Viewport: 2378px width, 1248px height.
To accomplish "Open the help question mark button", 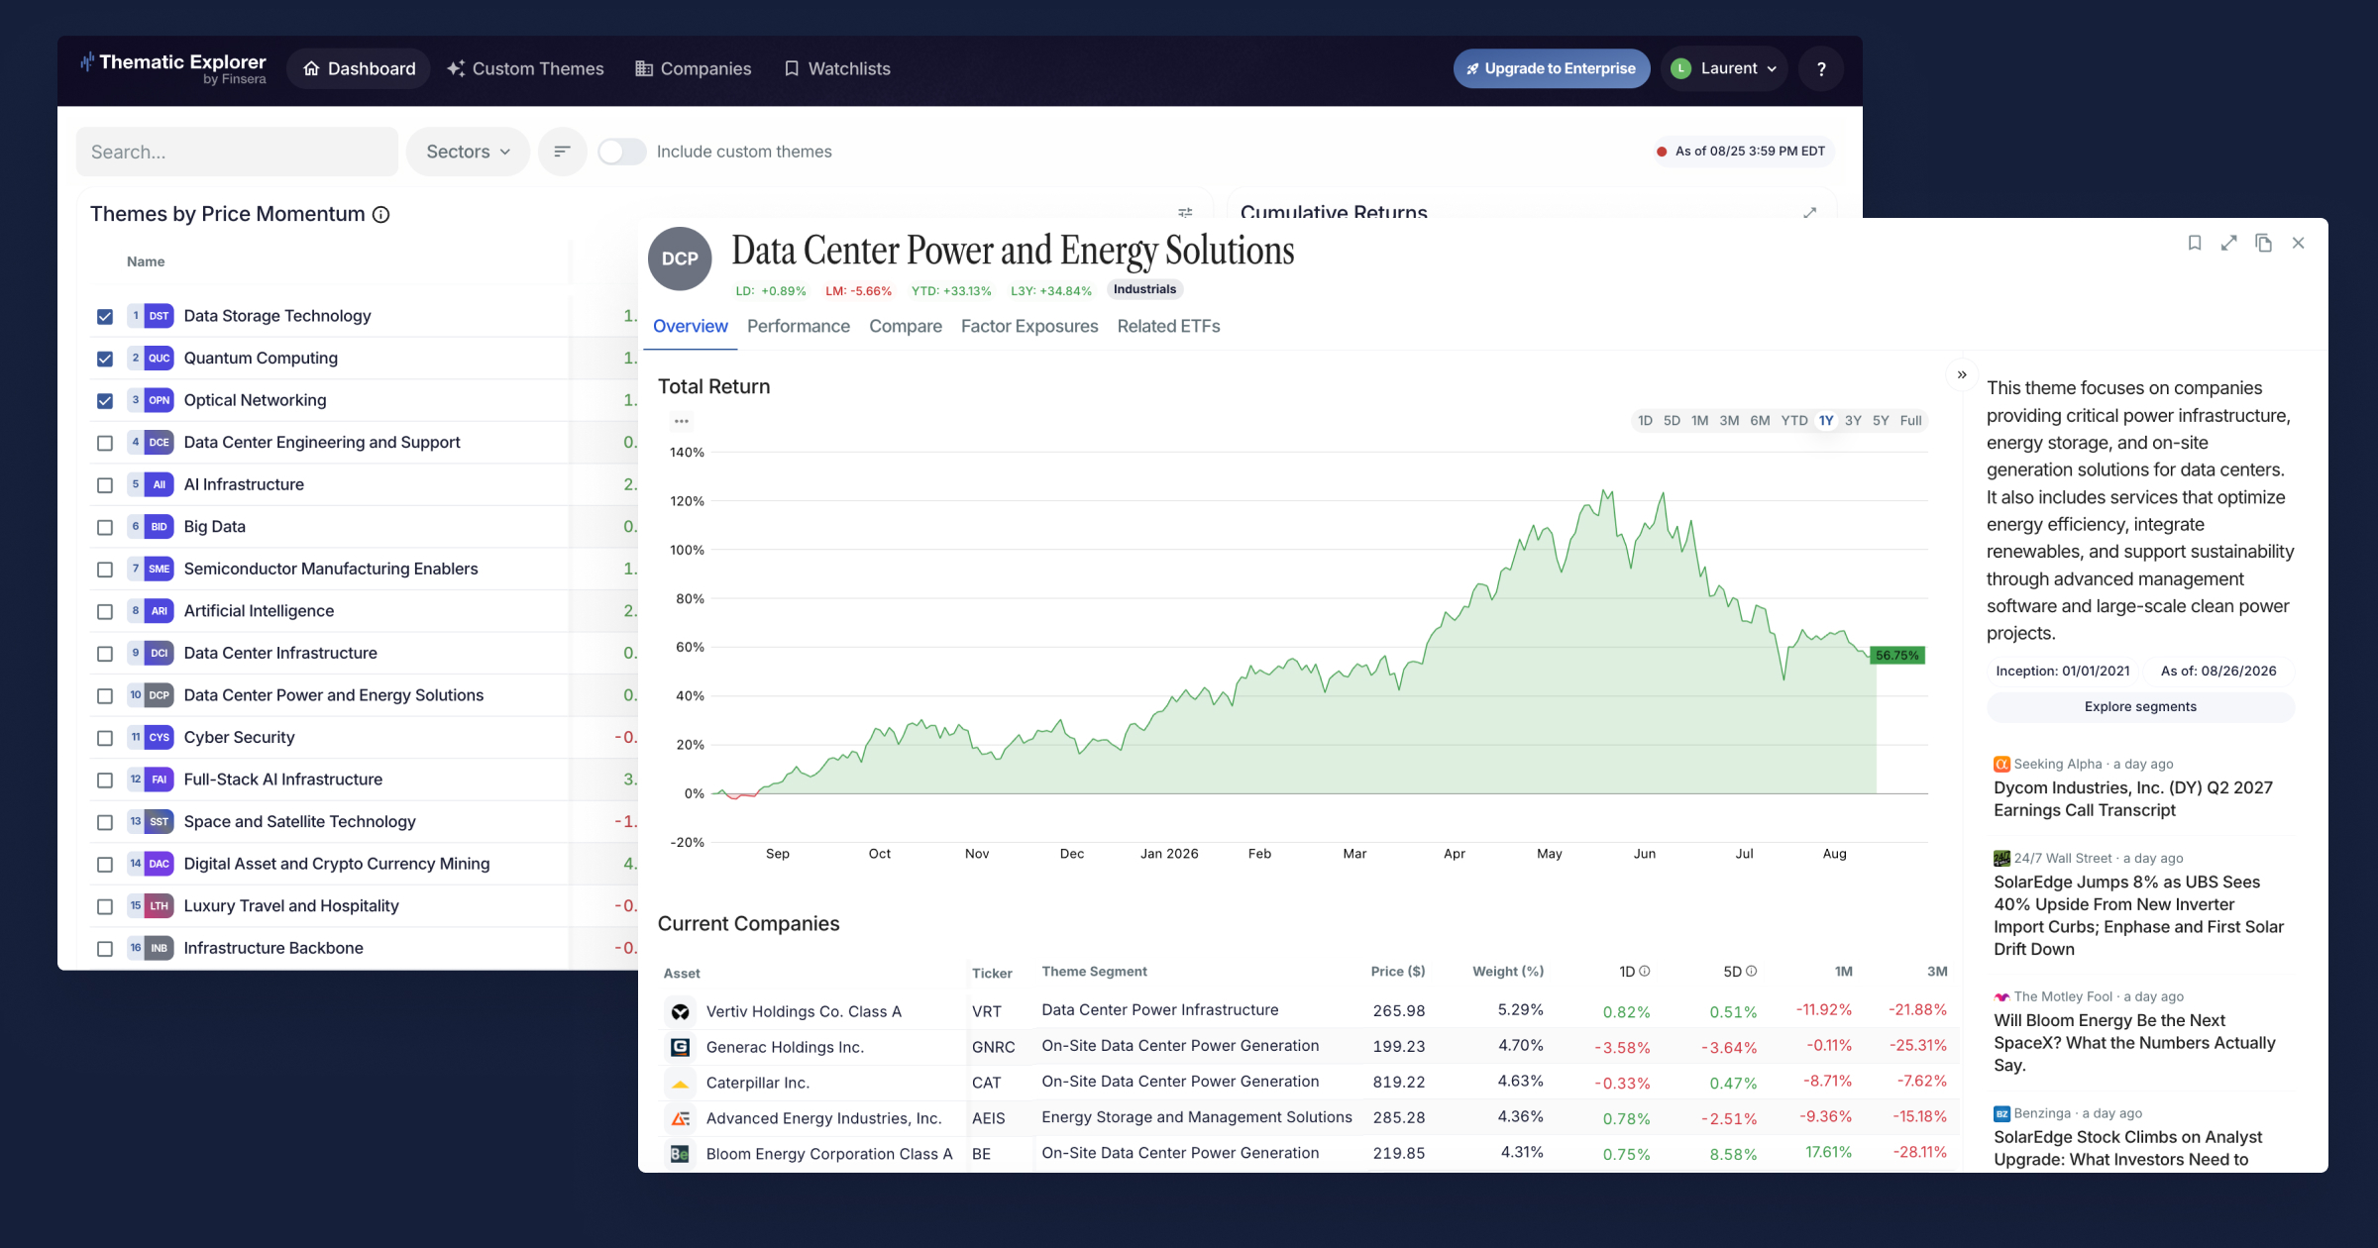I will click(1820, 68).
